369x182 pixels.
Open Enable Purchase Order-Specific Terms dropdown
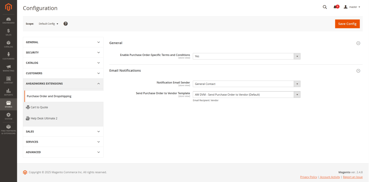click(x=246, y=56)
